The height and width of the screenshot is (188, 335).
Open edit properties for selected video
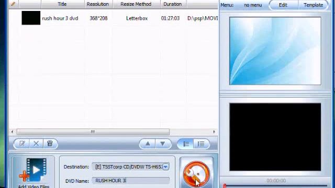22,144
